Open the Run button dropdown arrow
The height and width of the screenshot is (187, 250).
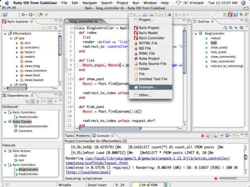coord(34,15)
